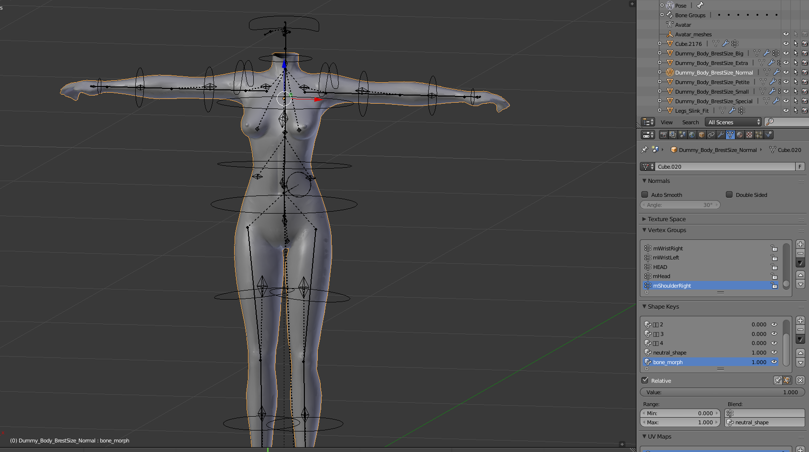Viewport: 809px width, 452px height.
Task: Select neutral_shape shape key
Action: point(711,352)
